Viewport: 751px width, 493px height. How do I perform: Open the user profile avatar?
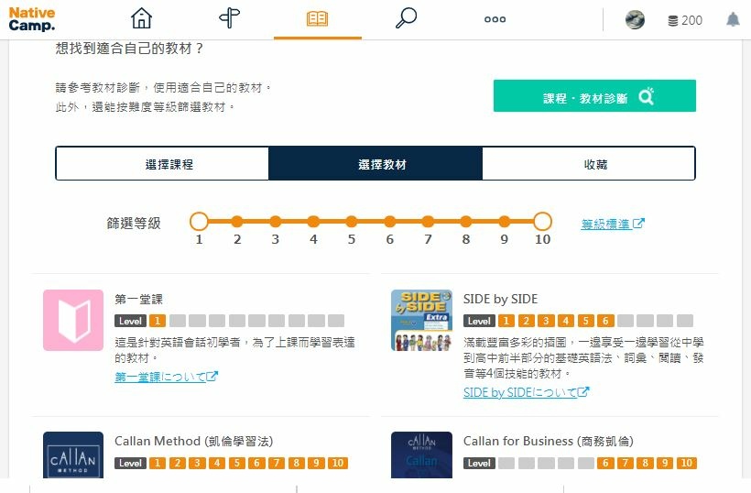[635, 20]
